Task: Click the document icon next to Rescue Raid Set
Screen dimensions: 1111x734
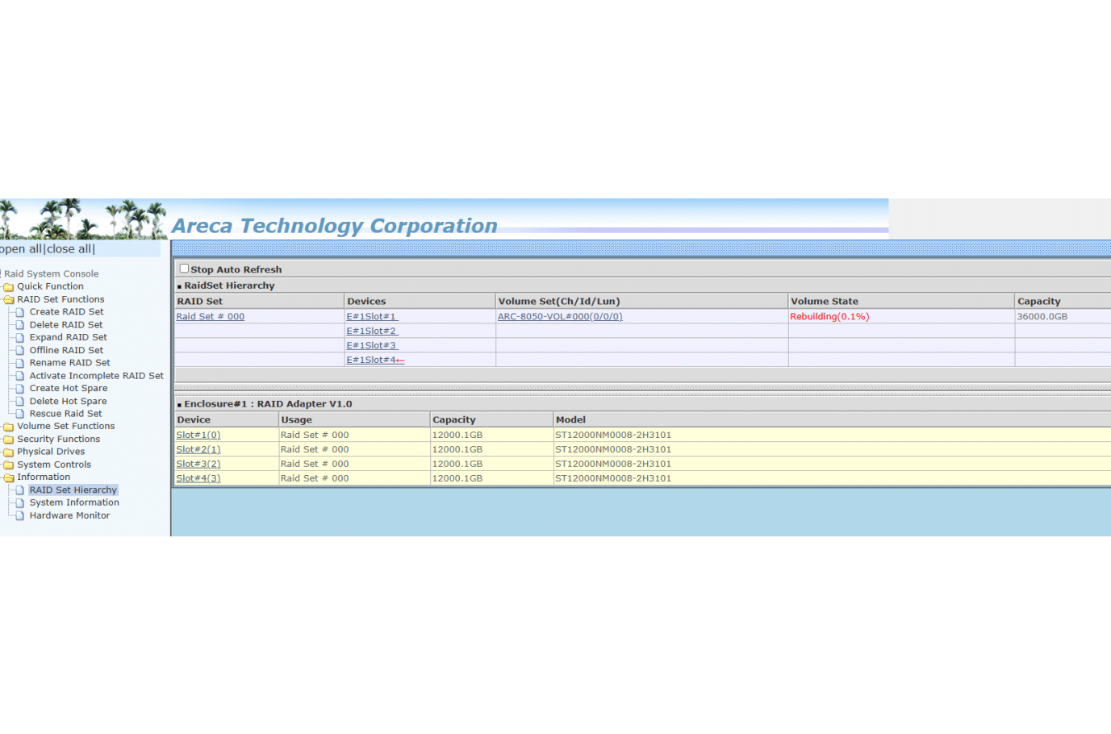Action: click(x=19, y=413)
